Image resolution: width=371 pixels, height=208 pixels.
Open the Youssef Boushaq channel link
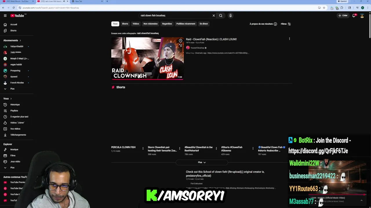pyautogui.click(x=197, y=48)
